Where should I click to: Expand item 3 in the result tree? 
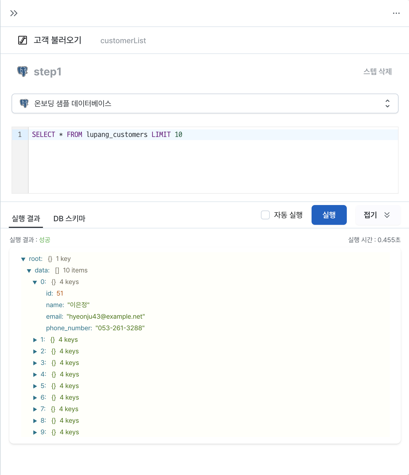(x=35, y=363)
